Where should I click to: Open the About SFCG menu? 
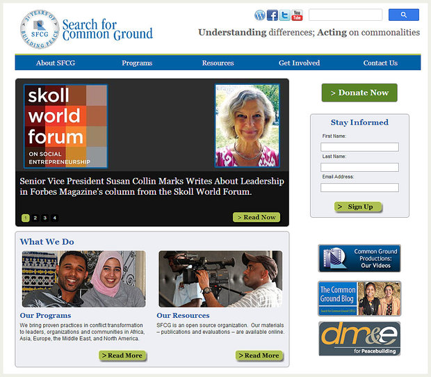tap(56, 63)
